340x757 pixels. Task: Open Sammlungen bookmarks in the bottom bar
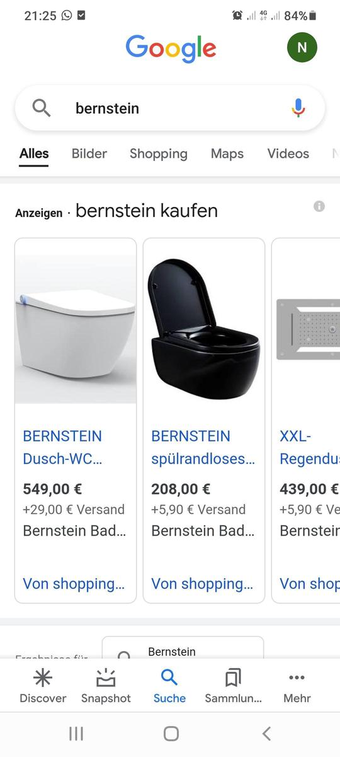tap(233, 686)
